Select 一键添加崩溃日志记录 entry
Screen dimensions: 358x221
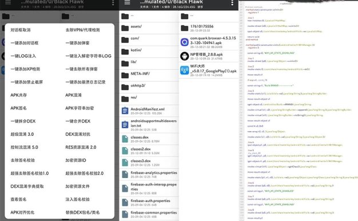[x=85, y=82]
